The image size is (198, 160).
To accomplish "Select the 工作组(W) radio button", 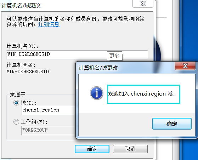I will click(x=16, y=122).
